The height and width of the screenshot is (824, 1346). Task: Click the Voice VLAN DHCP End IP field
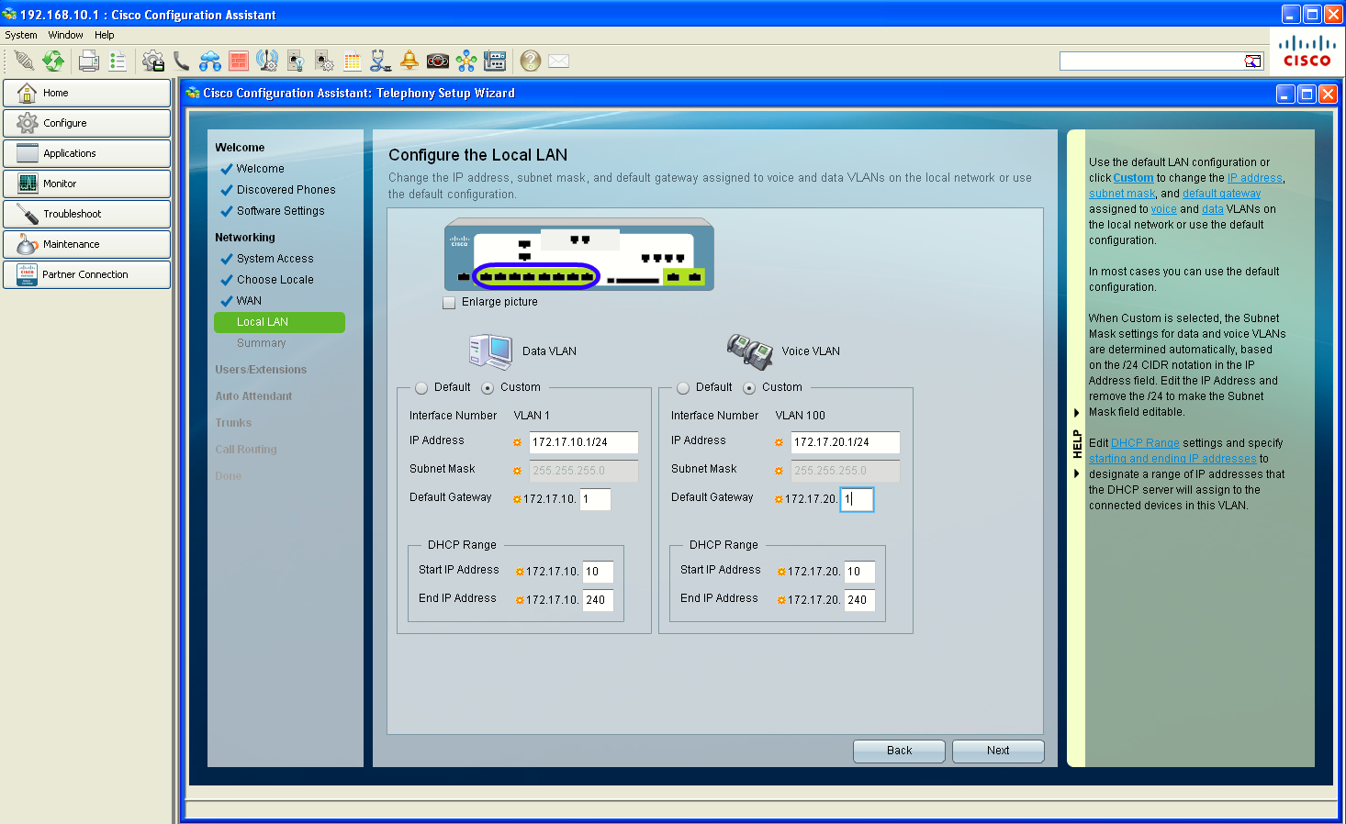click(859, 600)
